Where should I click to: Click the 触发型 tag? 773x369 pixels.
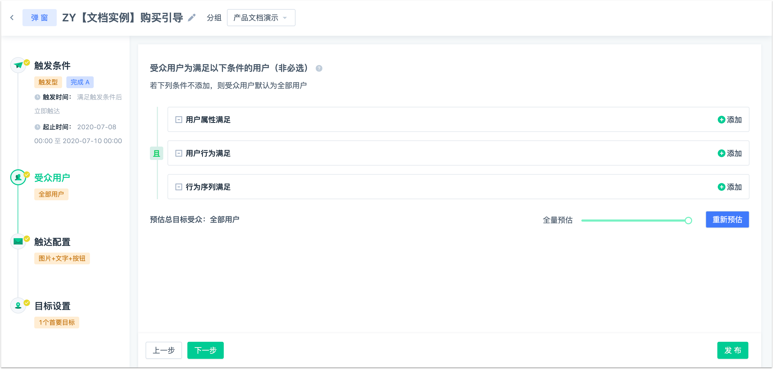pyautogui.click(x=48, y=82)
